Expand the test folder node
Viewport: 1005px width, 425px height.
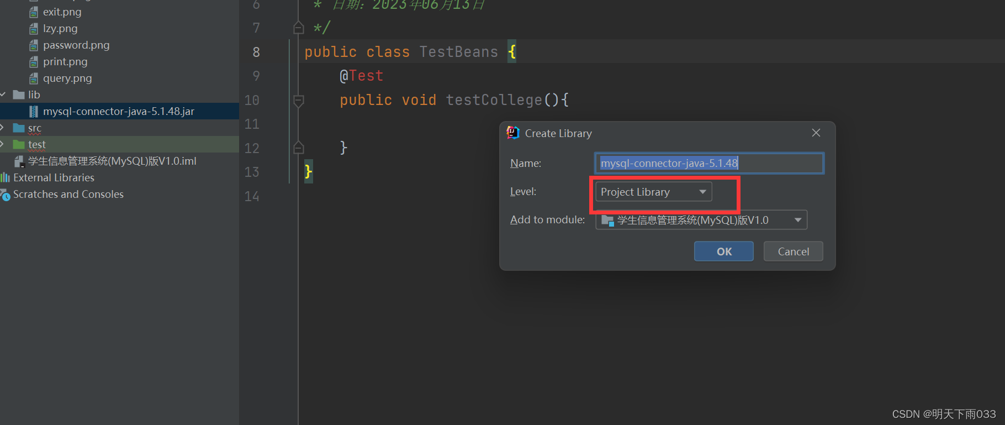pos(2,144)
